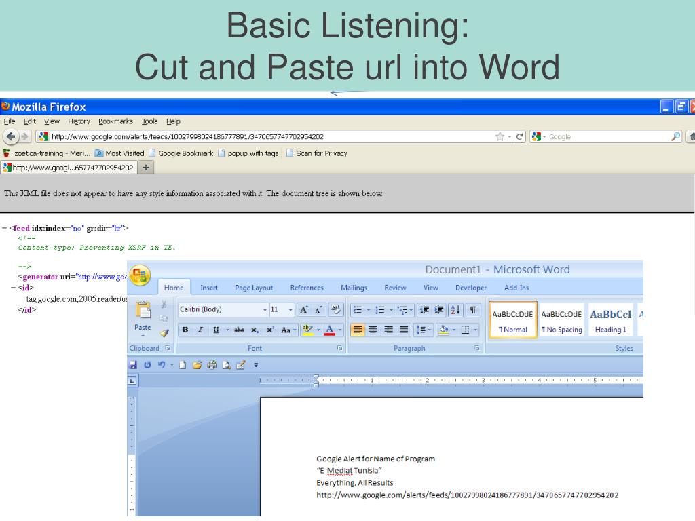Click the New blank document icon
The height and width of the screenshot is (521, 695).
click(183, 365)
